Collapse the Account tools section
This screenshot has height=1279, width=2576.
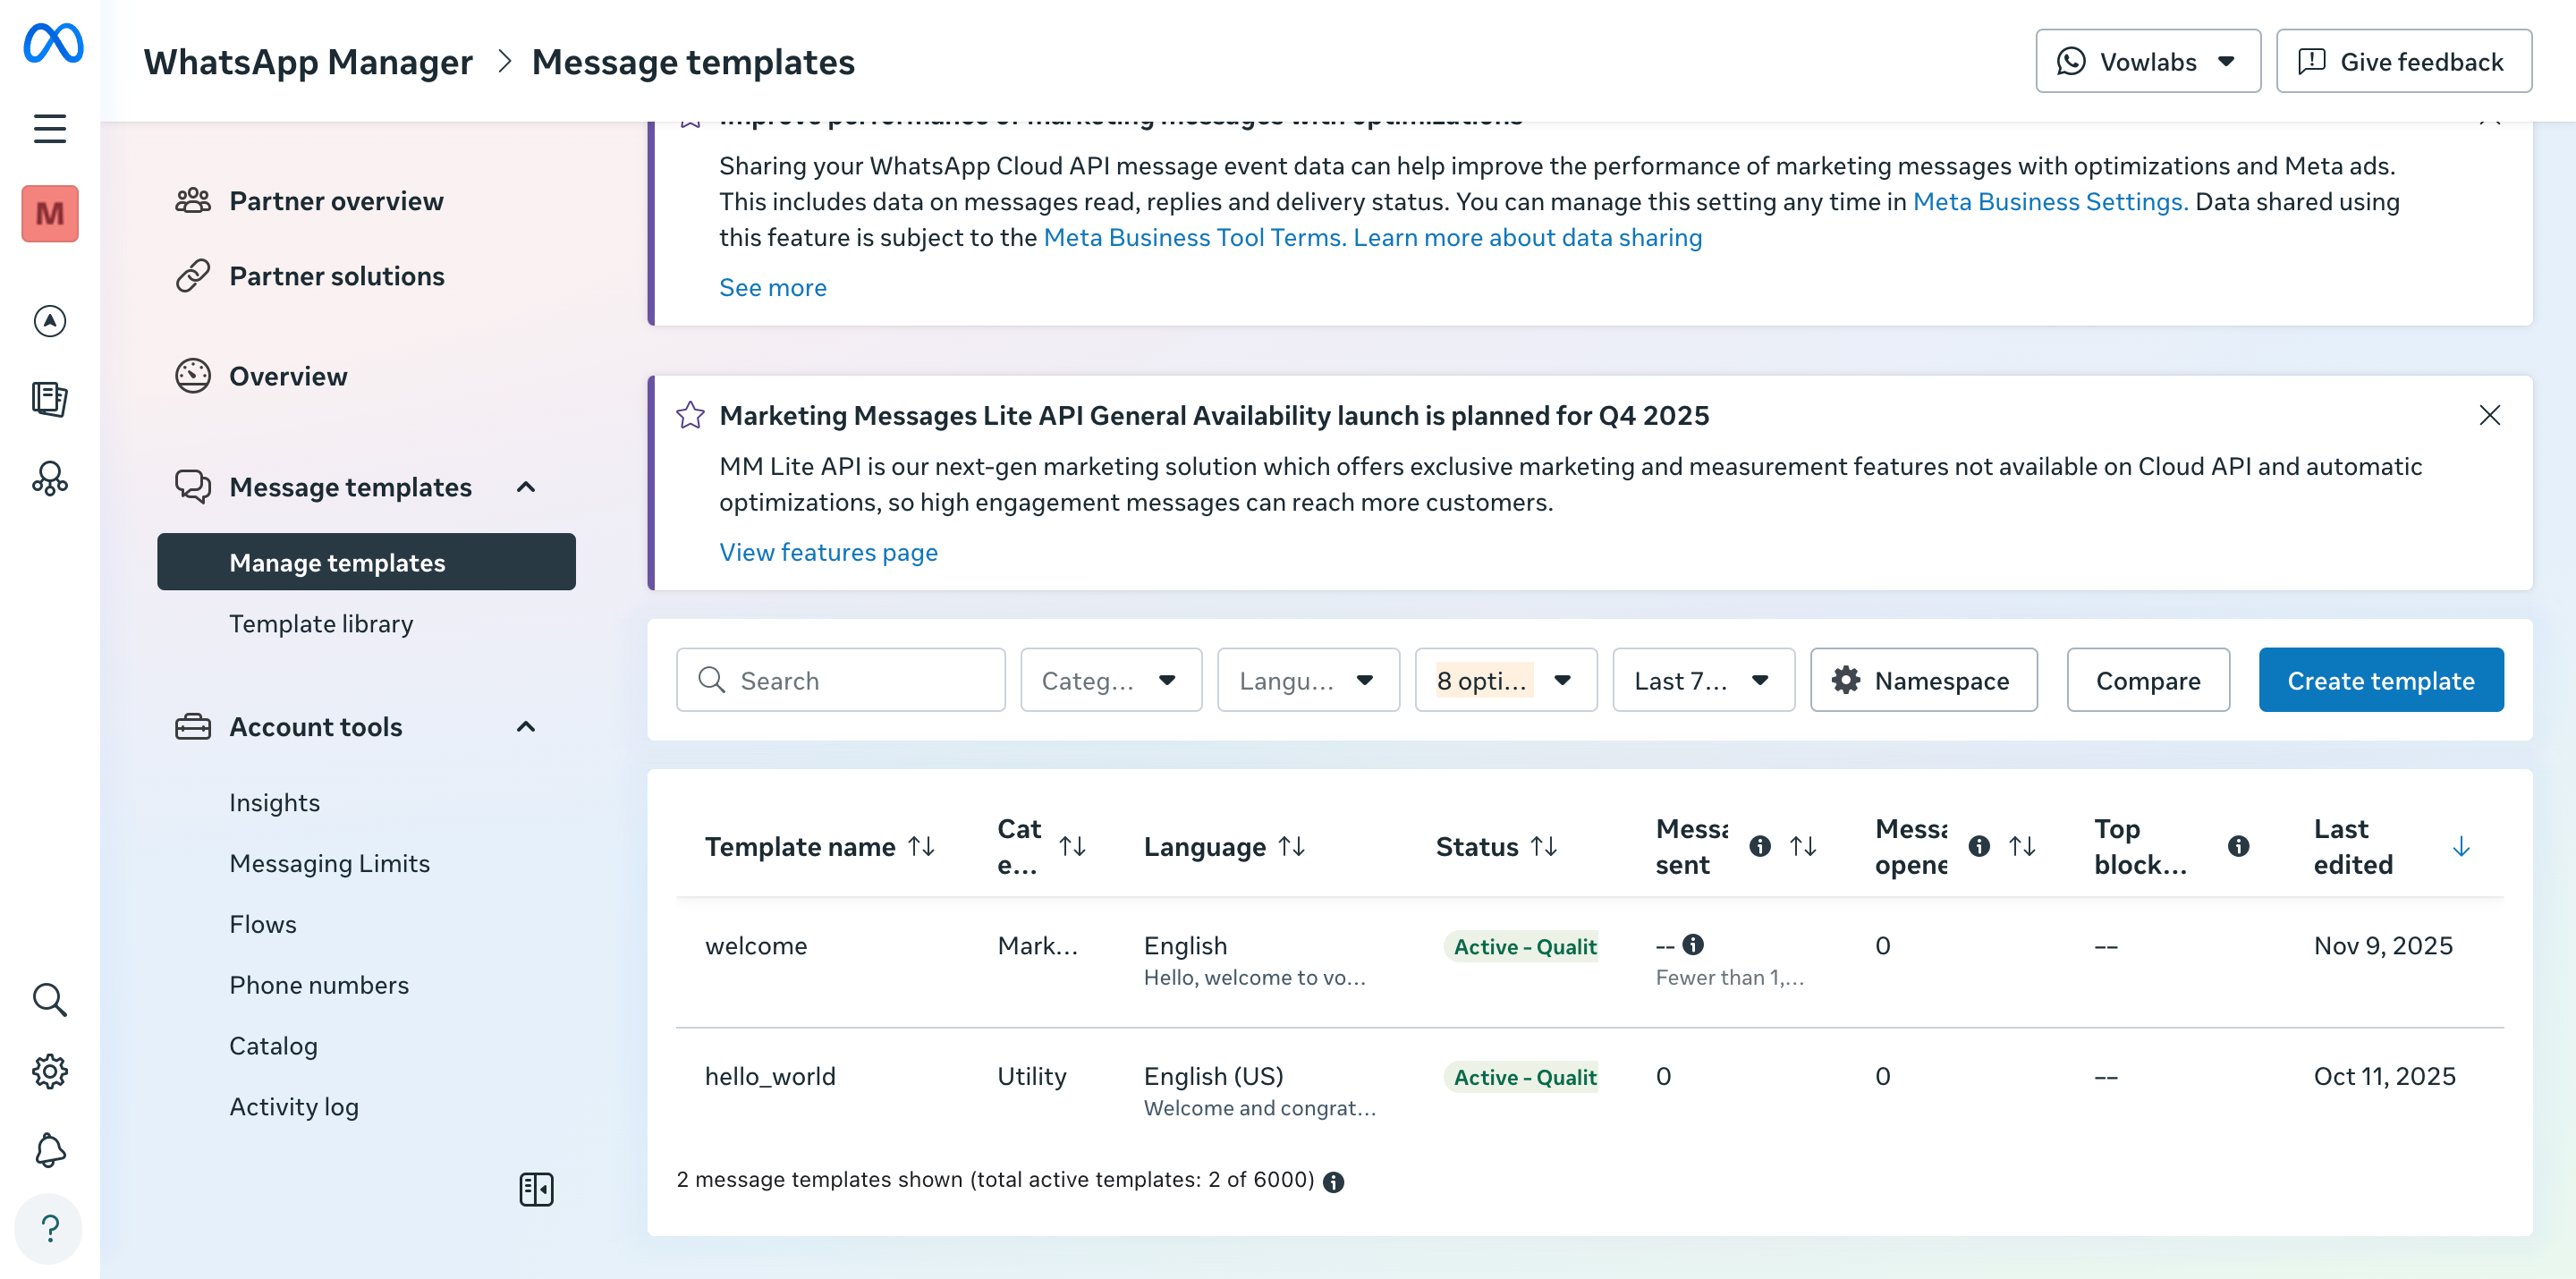click(526, 727)
